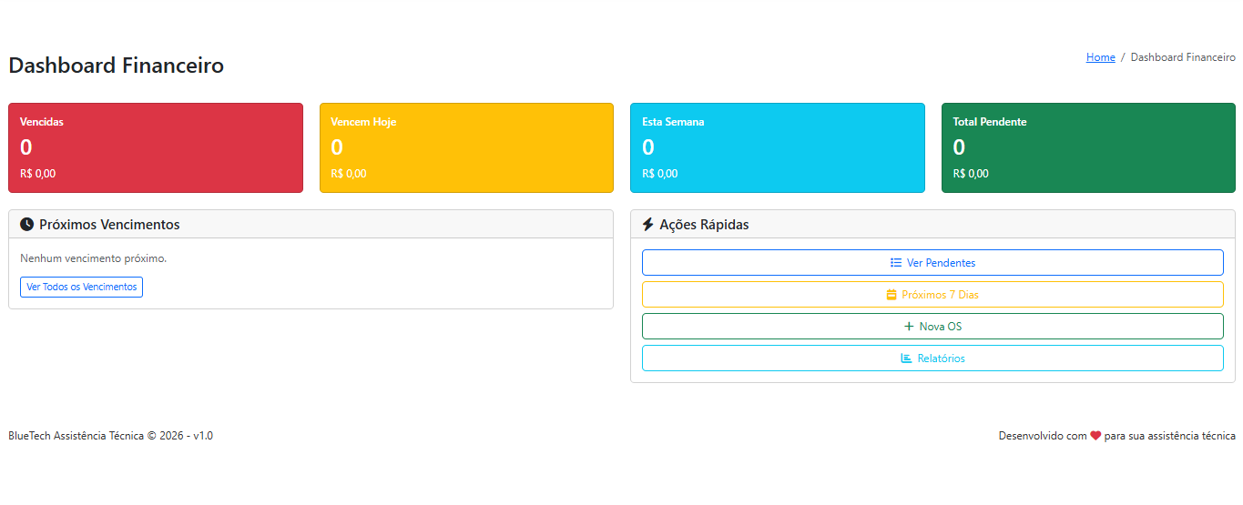Click the green Total Pendente card
This screenshot has height=505, width=1243.
coord(1088,147)
